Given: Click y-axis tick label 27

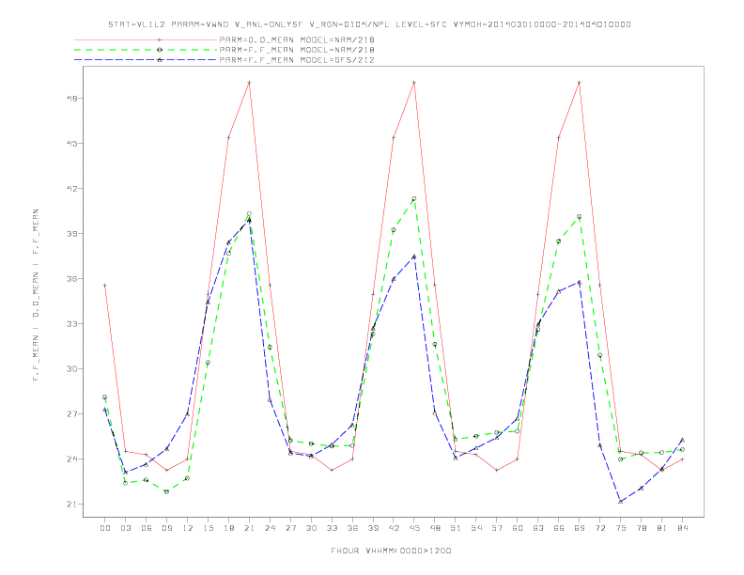Looking at the screenshot, I should 71,413.
